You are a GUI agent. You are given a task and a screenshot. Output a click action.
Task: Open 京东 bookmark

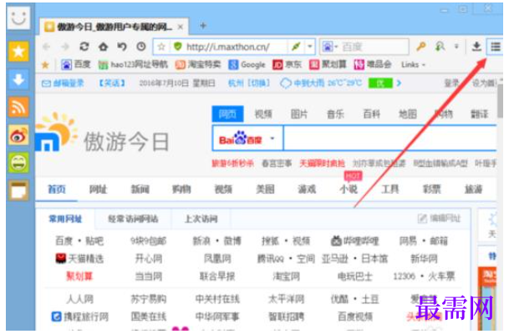(x=287, y=65)
